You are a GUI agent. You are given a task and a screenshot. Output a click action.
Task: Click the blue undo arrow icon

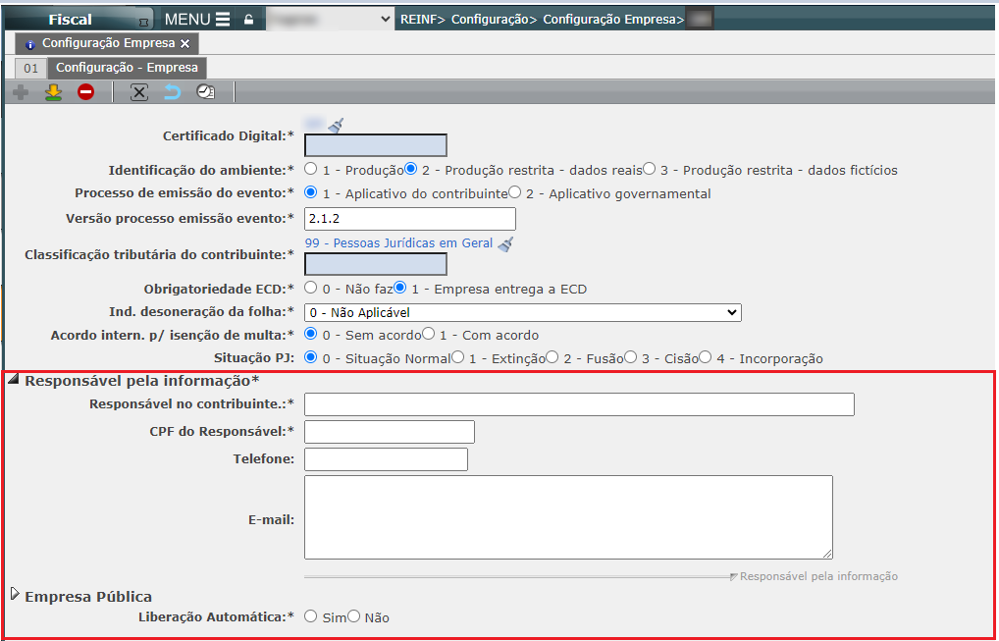pos(172,92)
